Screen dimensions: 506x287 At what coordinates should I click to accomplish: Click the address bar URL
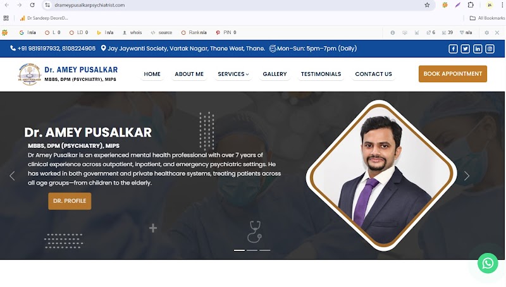90,5
